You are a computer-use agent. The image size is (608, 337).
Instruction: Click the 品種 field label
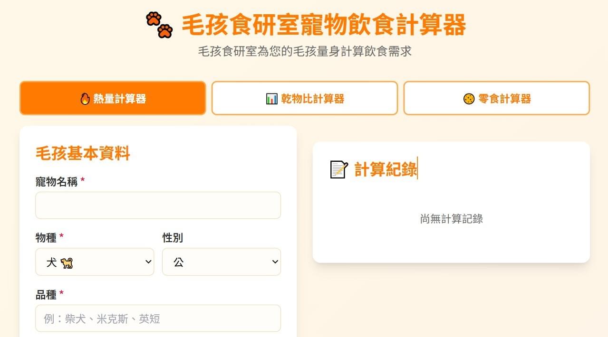point(46,295)
